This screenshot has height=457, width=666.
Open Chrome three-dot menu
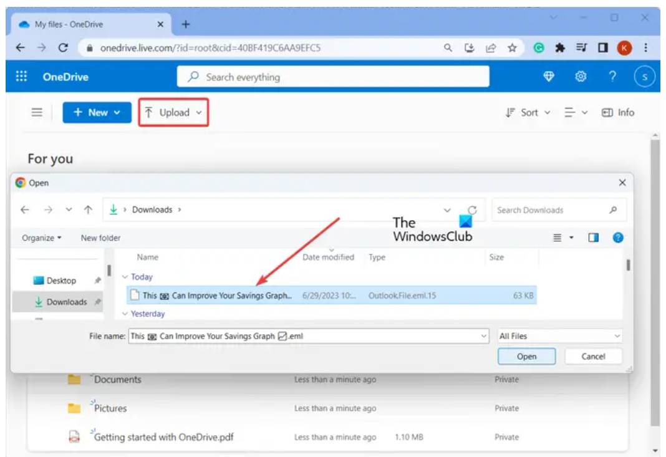645,47
